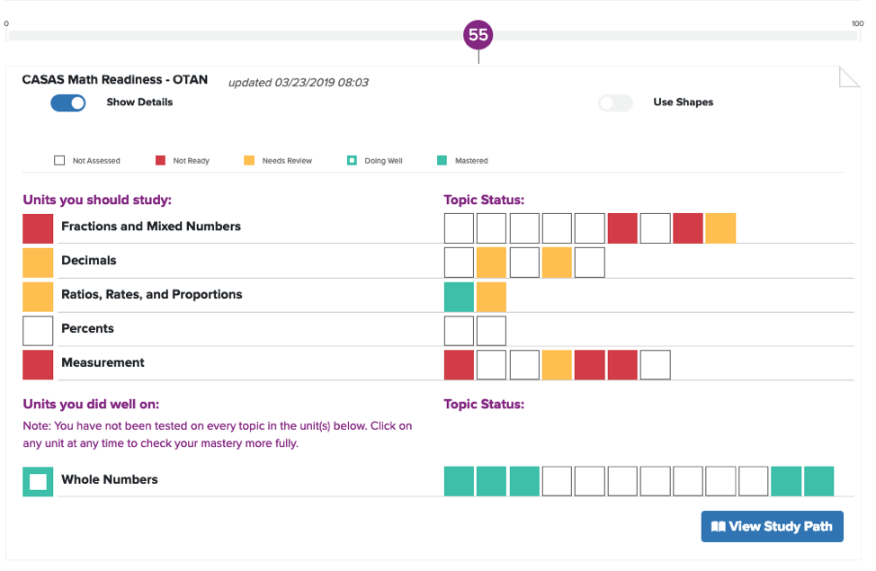
Task: Select the first teal topic in Whole Numbers row
Action: tap(460, 482)
